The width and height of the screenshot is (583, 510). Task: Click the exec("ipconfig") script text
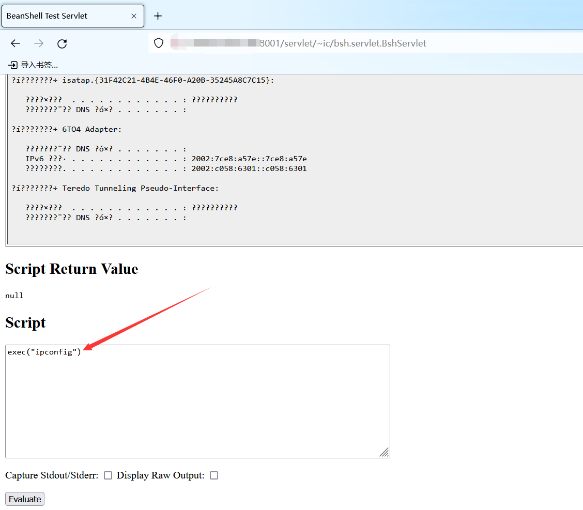(44, 352)
